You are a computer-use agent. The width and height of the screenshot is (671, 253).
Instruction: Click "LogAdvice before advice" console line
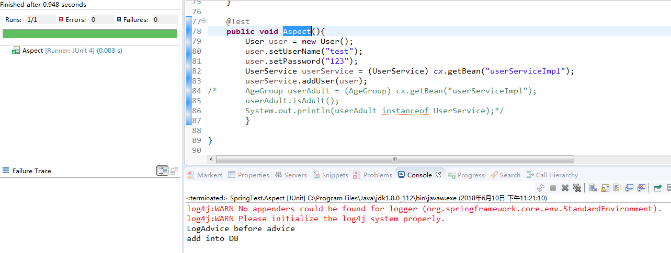241,228
